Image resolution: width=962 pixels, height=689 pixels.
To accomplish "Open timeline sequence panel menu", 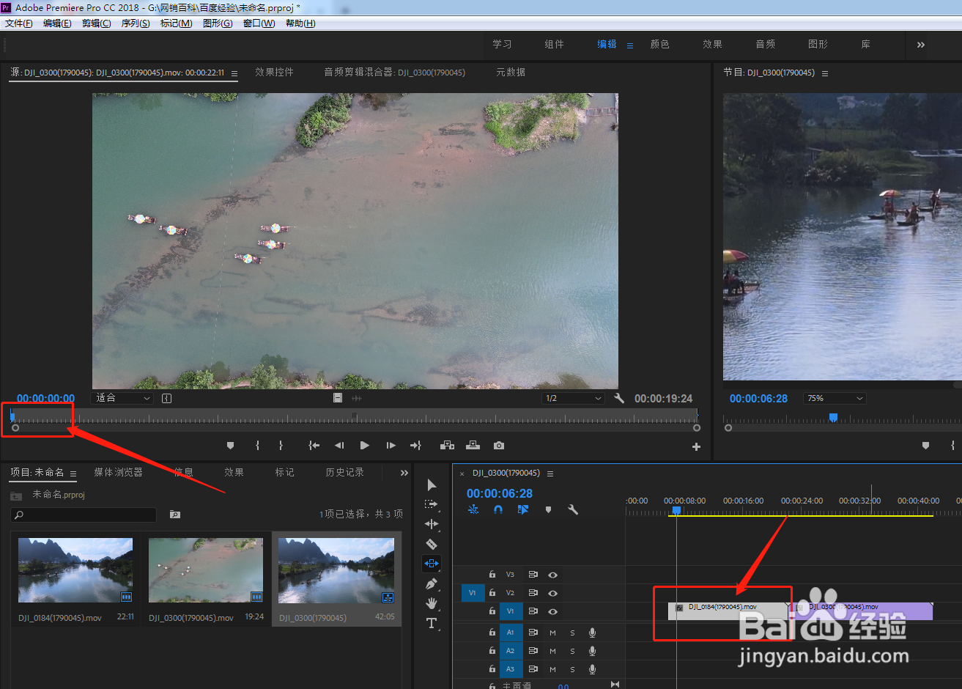I will pyautogui.click(x=550, y=474).
